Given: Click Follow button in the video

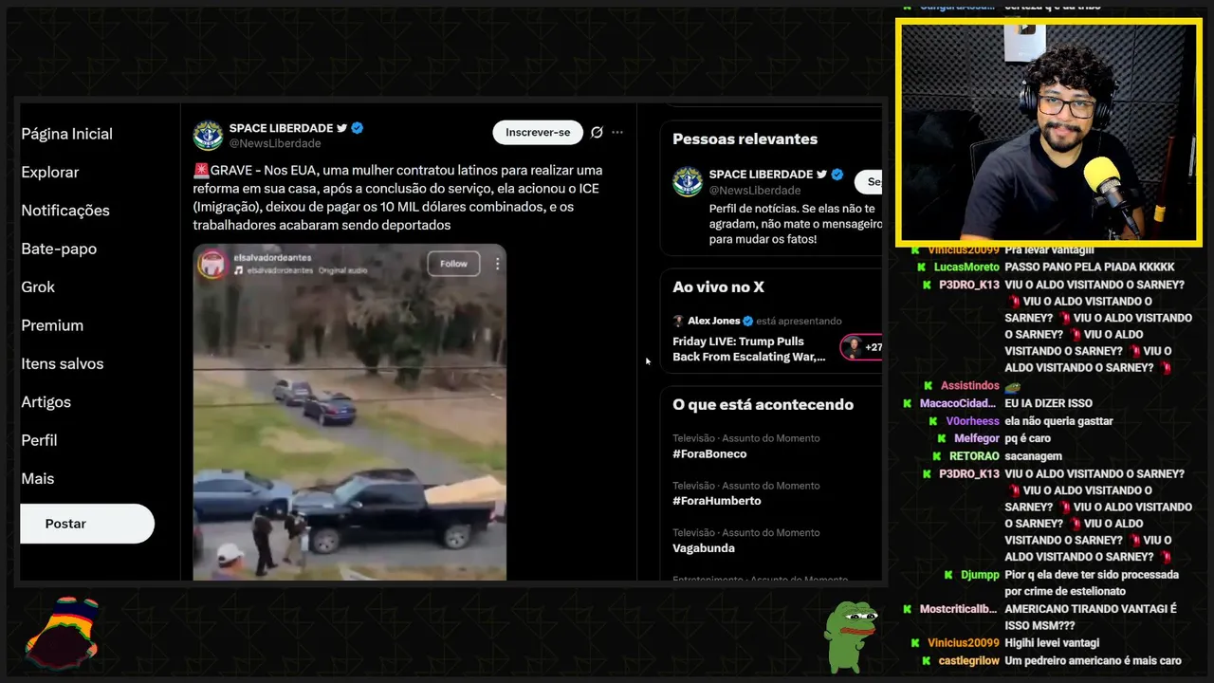Looking at the screenshot, I should coord(453,264).
